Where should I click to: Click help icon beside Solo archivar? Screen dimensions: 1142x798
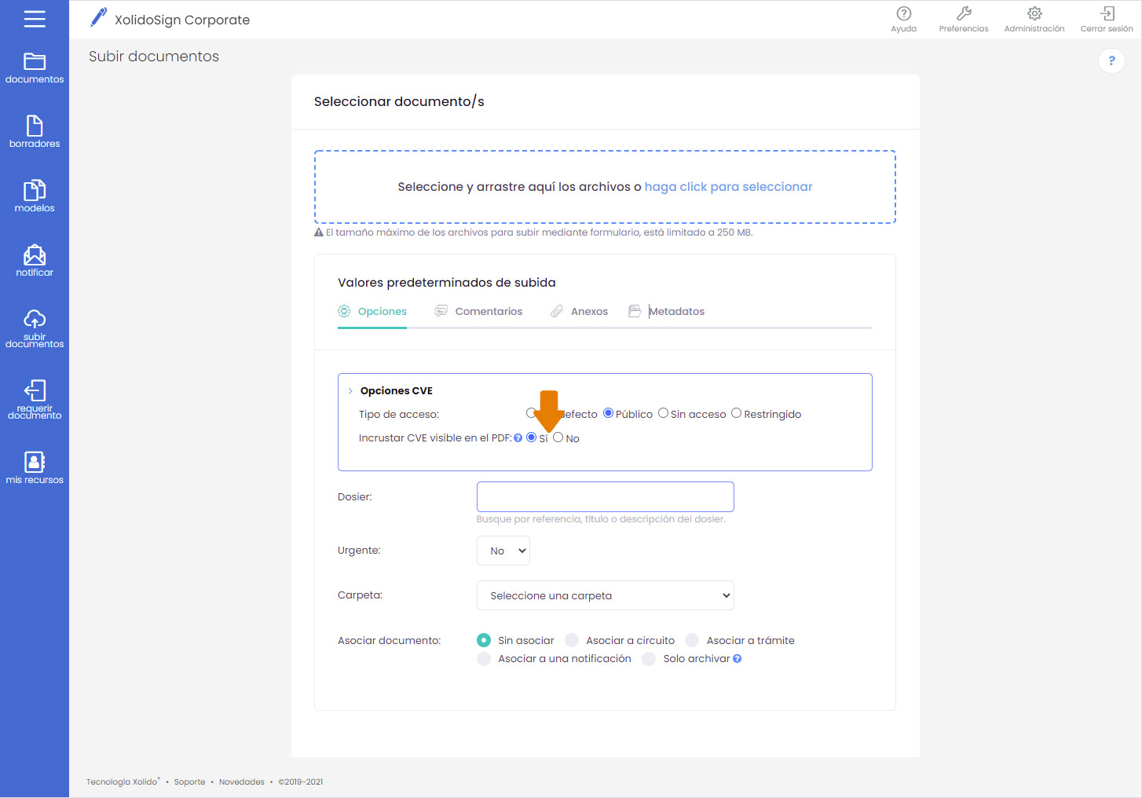[738, 659]
